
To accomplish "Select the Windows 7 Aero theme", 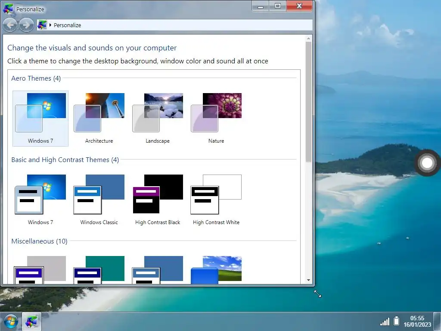I will (40, 118).
